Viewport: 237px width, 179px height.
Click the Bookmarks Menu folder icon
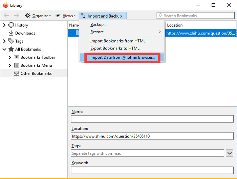point(17,65)
